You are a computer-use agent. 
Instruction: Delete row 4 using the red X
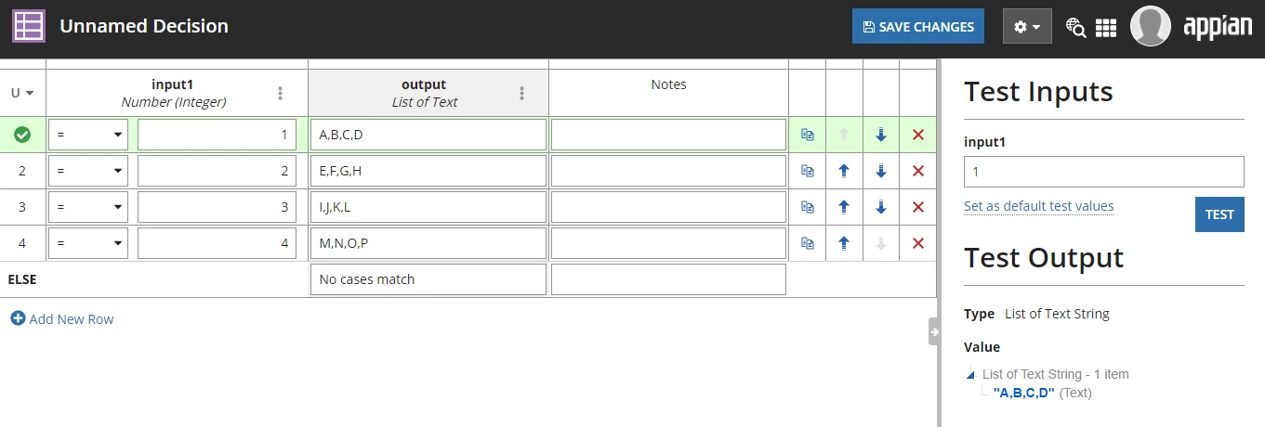[918, 243]
